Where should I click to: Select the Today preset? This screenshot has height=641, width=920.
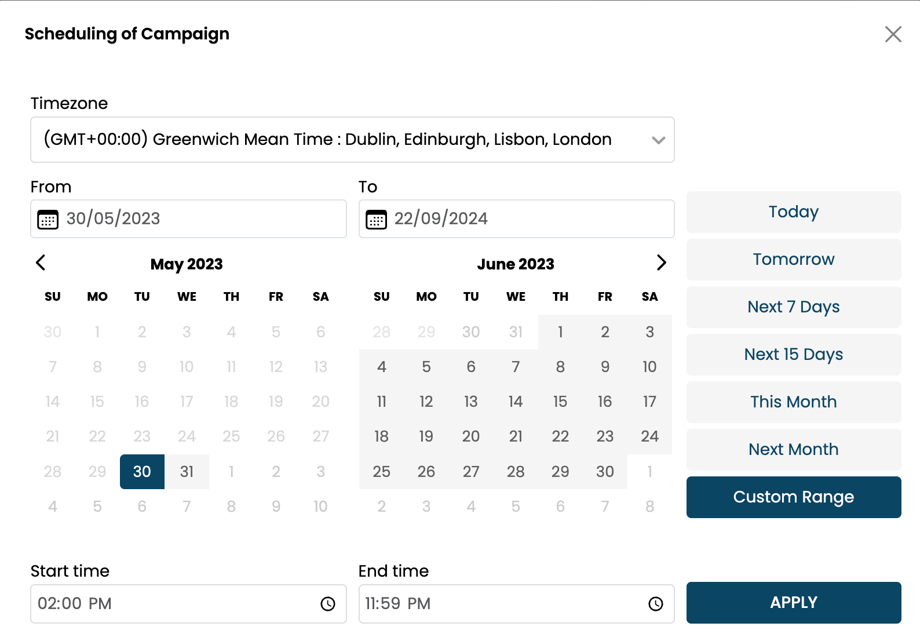click(x=793, y=212)
